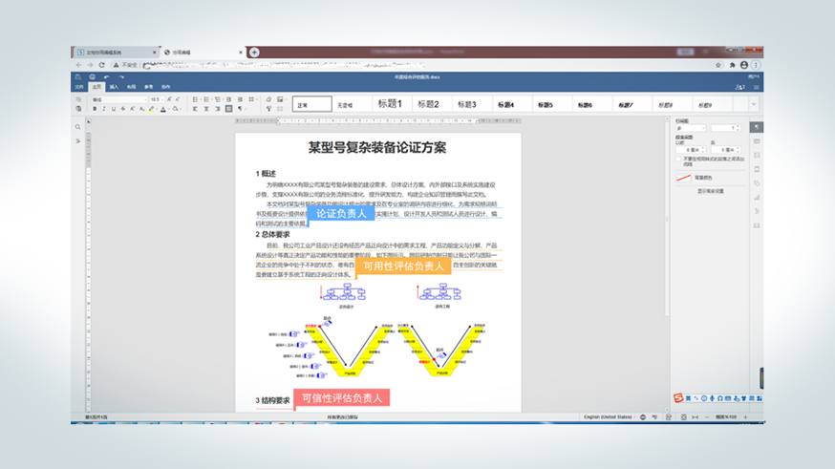Click the yellow highlight color icon

[x=151, y=109]
